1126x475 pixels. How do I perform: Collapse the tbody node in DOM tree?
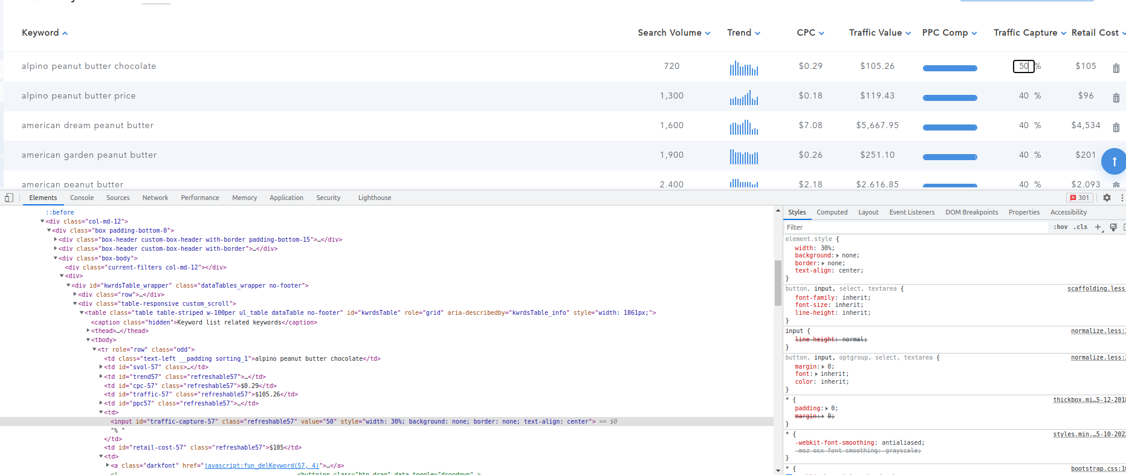[88, 340]
